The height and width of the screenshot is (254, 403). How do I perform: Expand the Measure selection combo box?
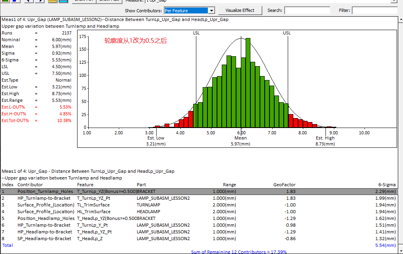(393, 1)
